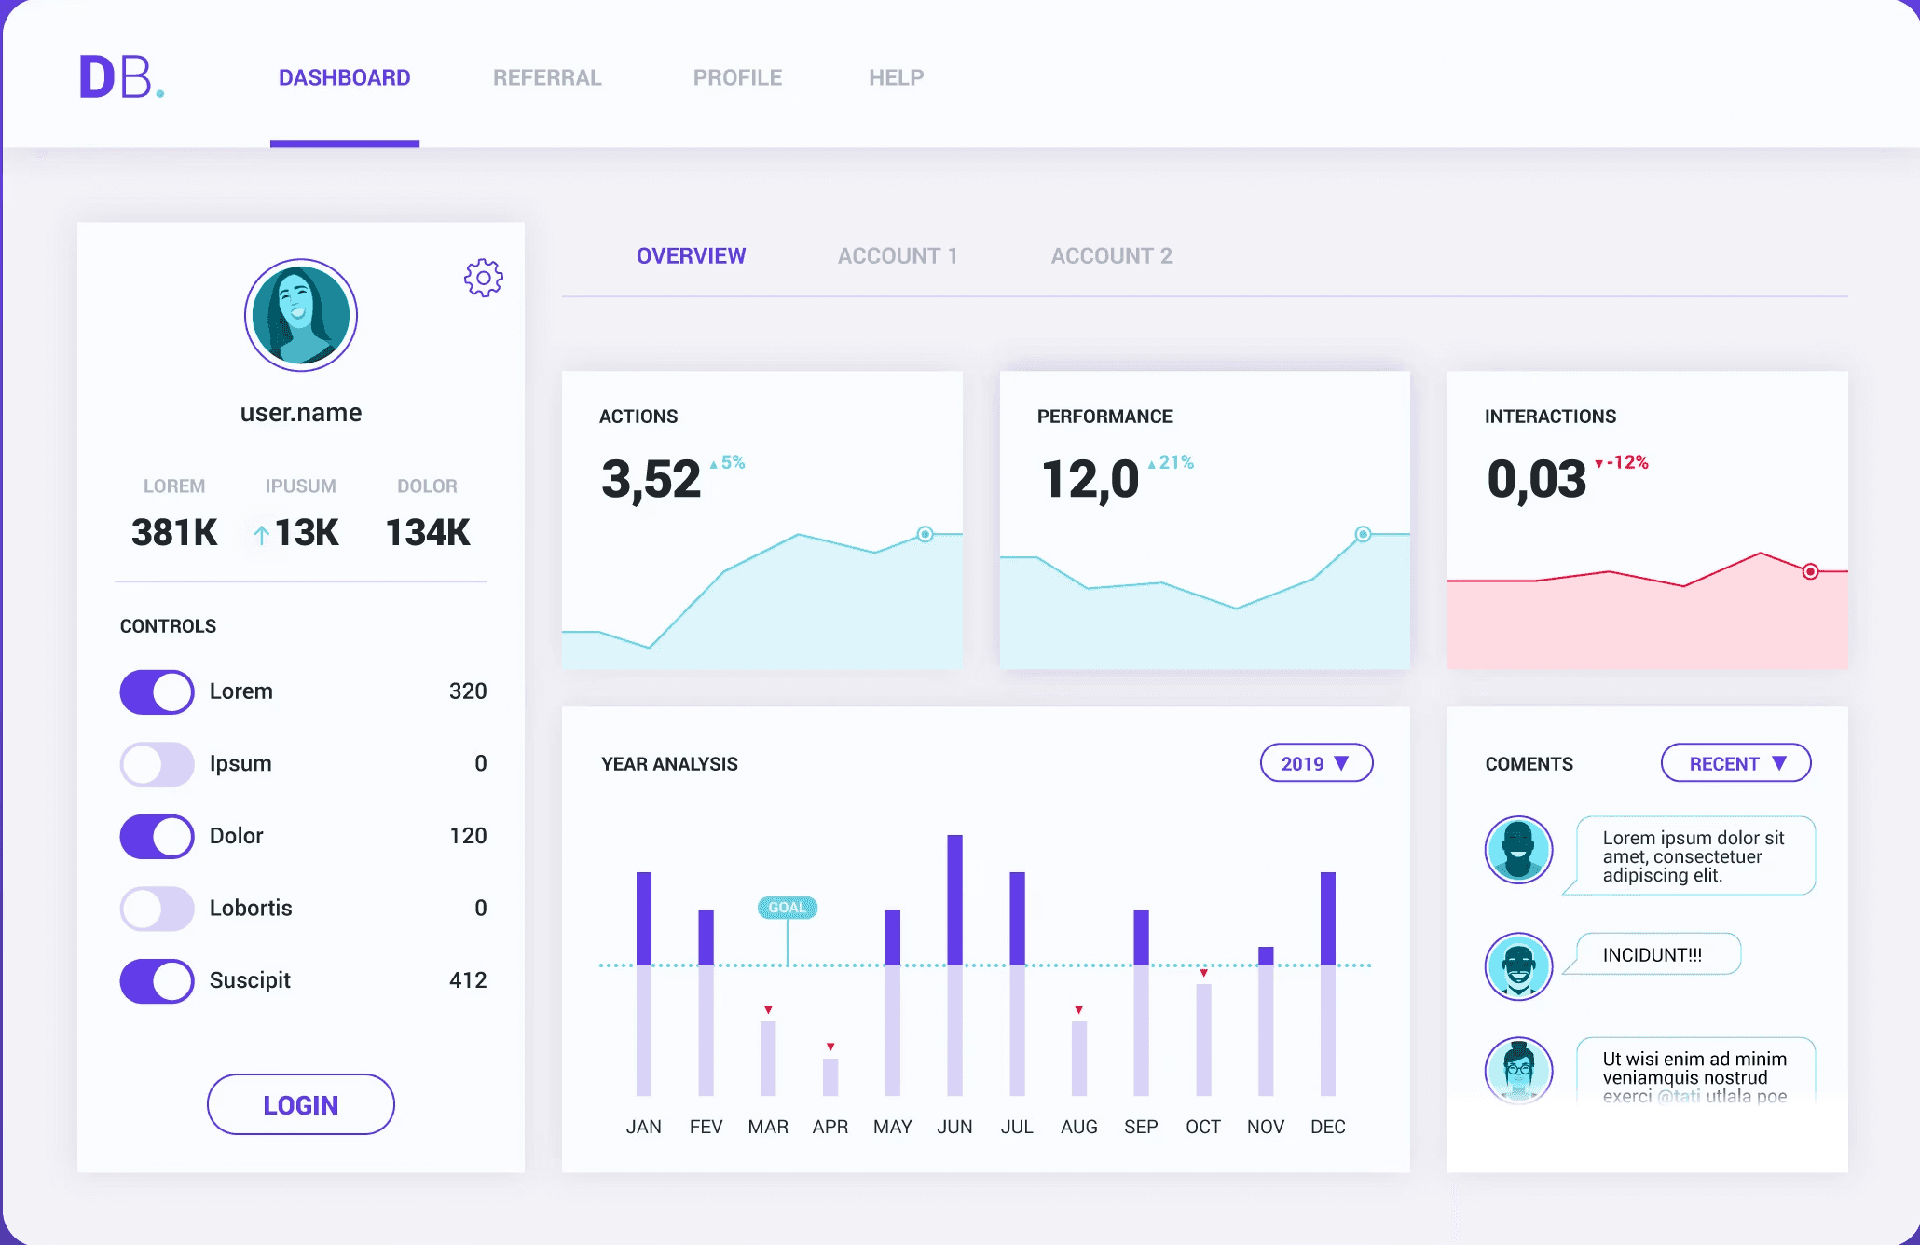Turn off the Lorem toggle
The width and height of the screenshot is (1920, 1245).
[157, 692]
